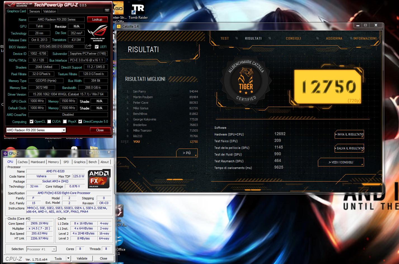Toggle the CUDA checkbox
Image resolution: width=399 pixels, height=264 pixels.
coord(49,122)
